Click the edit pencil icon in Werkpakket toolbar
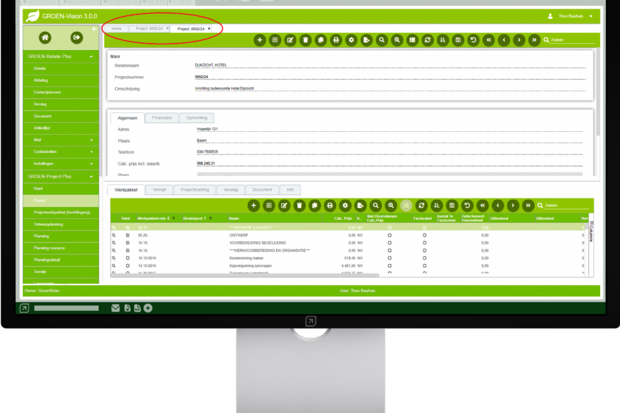The width and height of the screenshot is (620, 413). coord(284,206)
